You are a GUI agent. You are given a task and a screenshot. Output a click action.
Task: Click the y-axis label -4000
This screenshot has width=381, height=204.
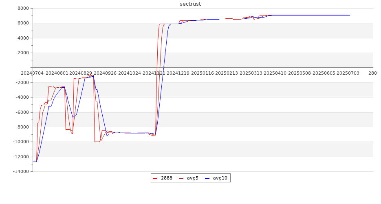pyautogui.click(x=22, y=97)
